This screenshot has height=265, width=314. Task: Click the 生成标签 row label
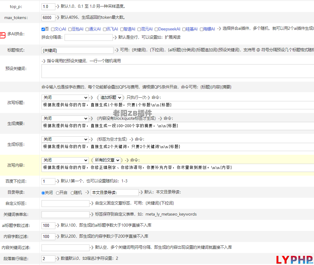16,144
